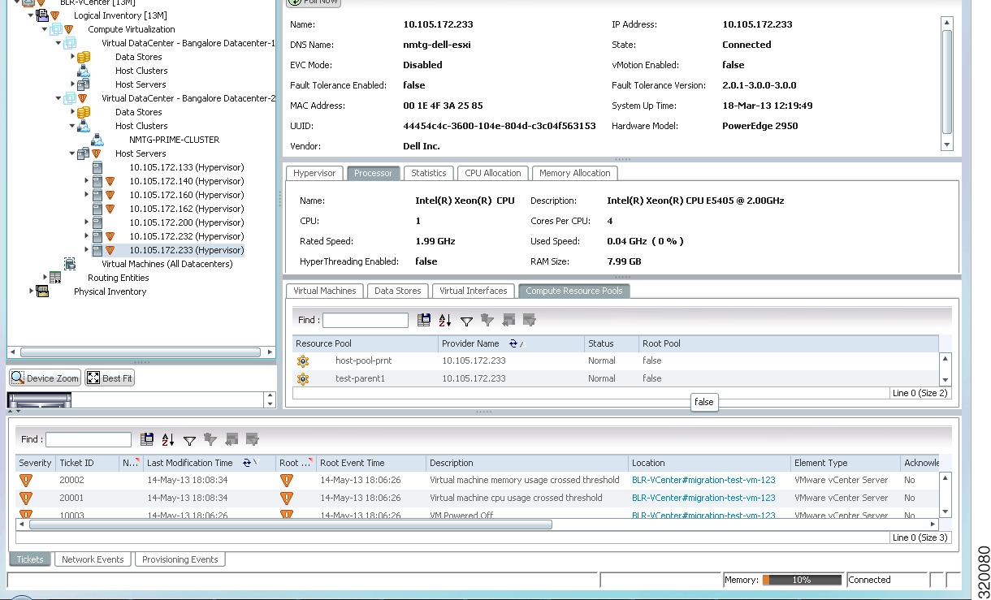Sort resource pools by Status column
The image size is (991, 600).
pyautogui.click(x=612, y=343)
